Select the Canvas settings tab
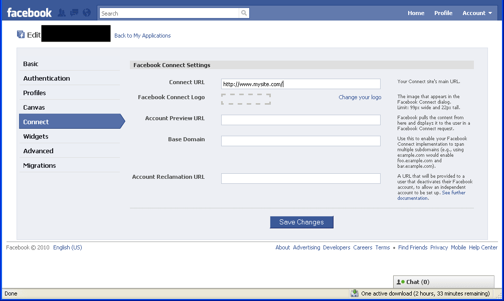The width and height of the screenshot is (504, 301). pos(69,108)
